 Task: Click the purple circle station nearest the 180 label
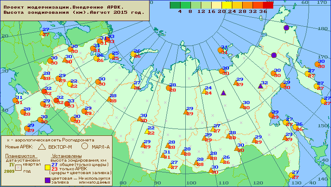pyautogui.click(x=286, y=28)
